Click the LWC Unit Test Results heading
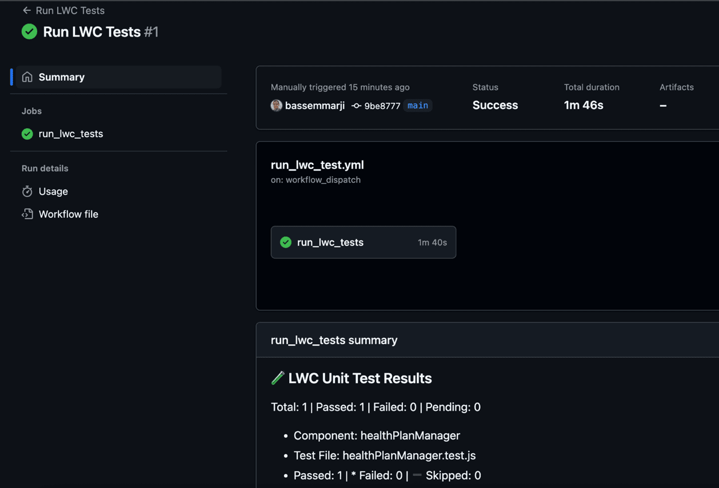The width and height of the screenshot is (719, 488). click(x=360, y=378)
